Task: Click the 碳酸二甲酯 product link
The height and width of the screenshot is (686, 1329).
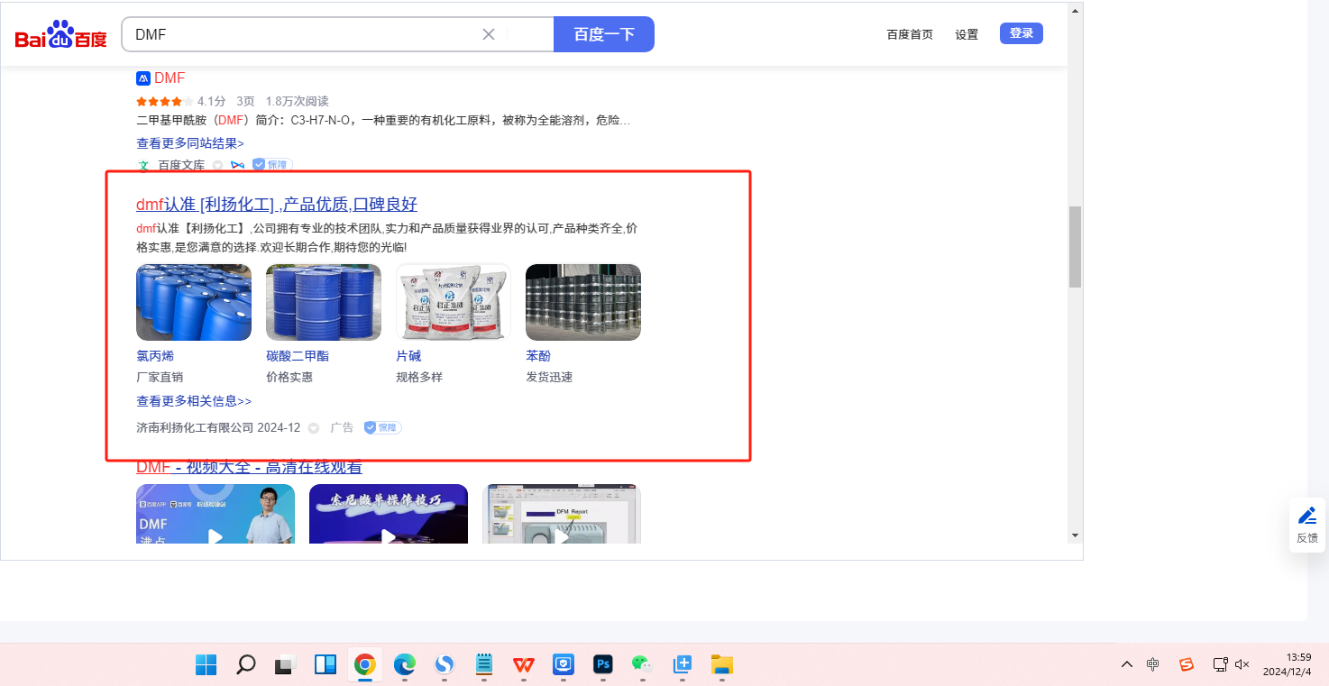Action: [x=298, y=356]
